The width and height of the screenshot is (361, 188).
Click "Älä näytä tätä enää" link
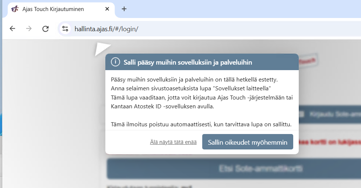[x=173, y=142]
